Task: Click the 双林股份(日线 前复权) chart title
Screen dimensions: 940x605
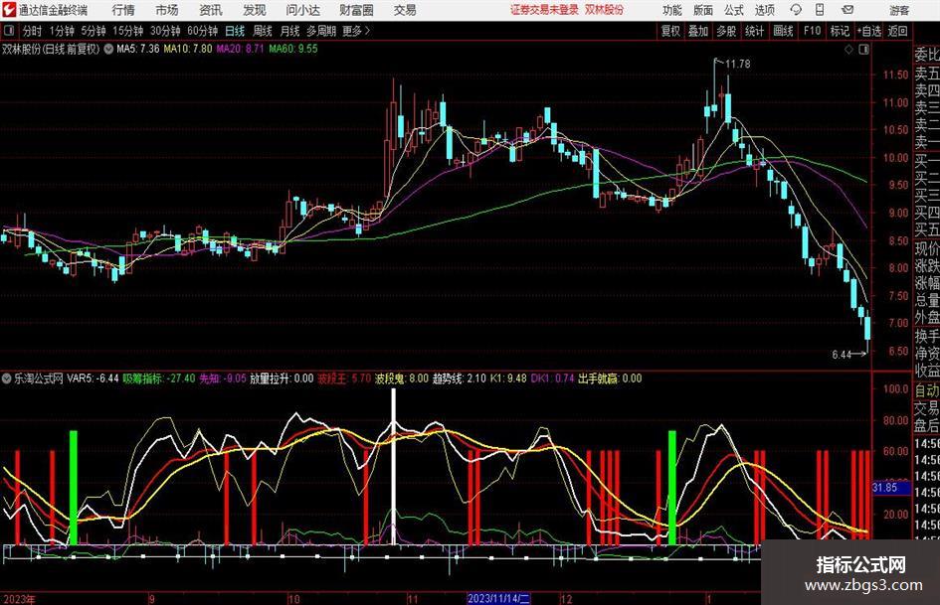Action: point(51,49)
